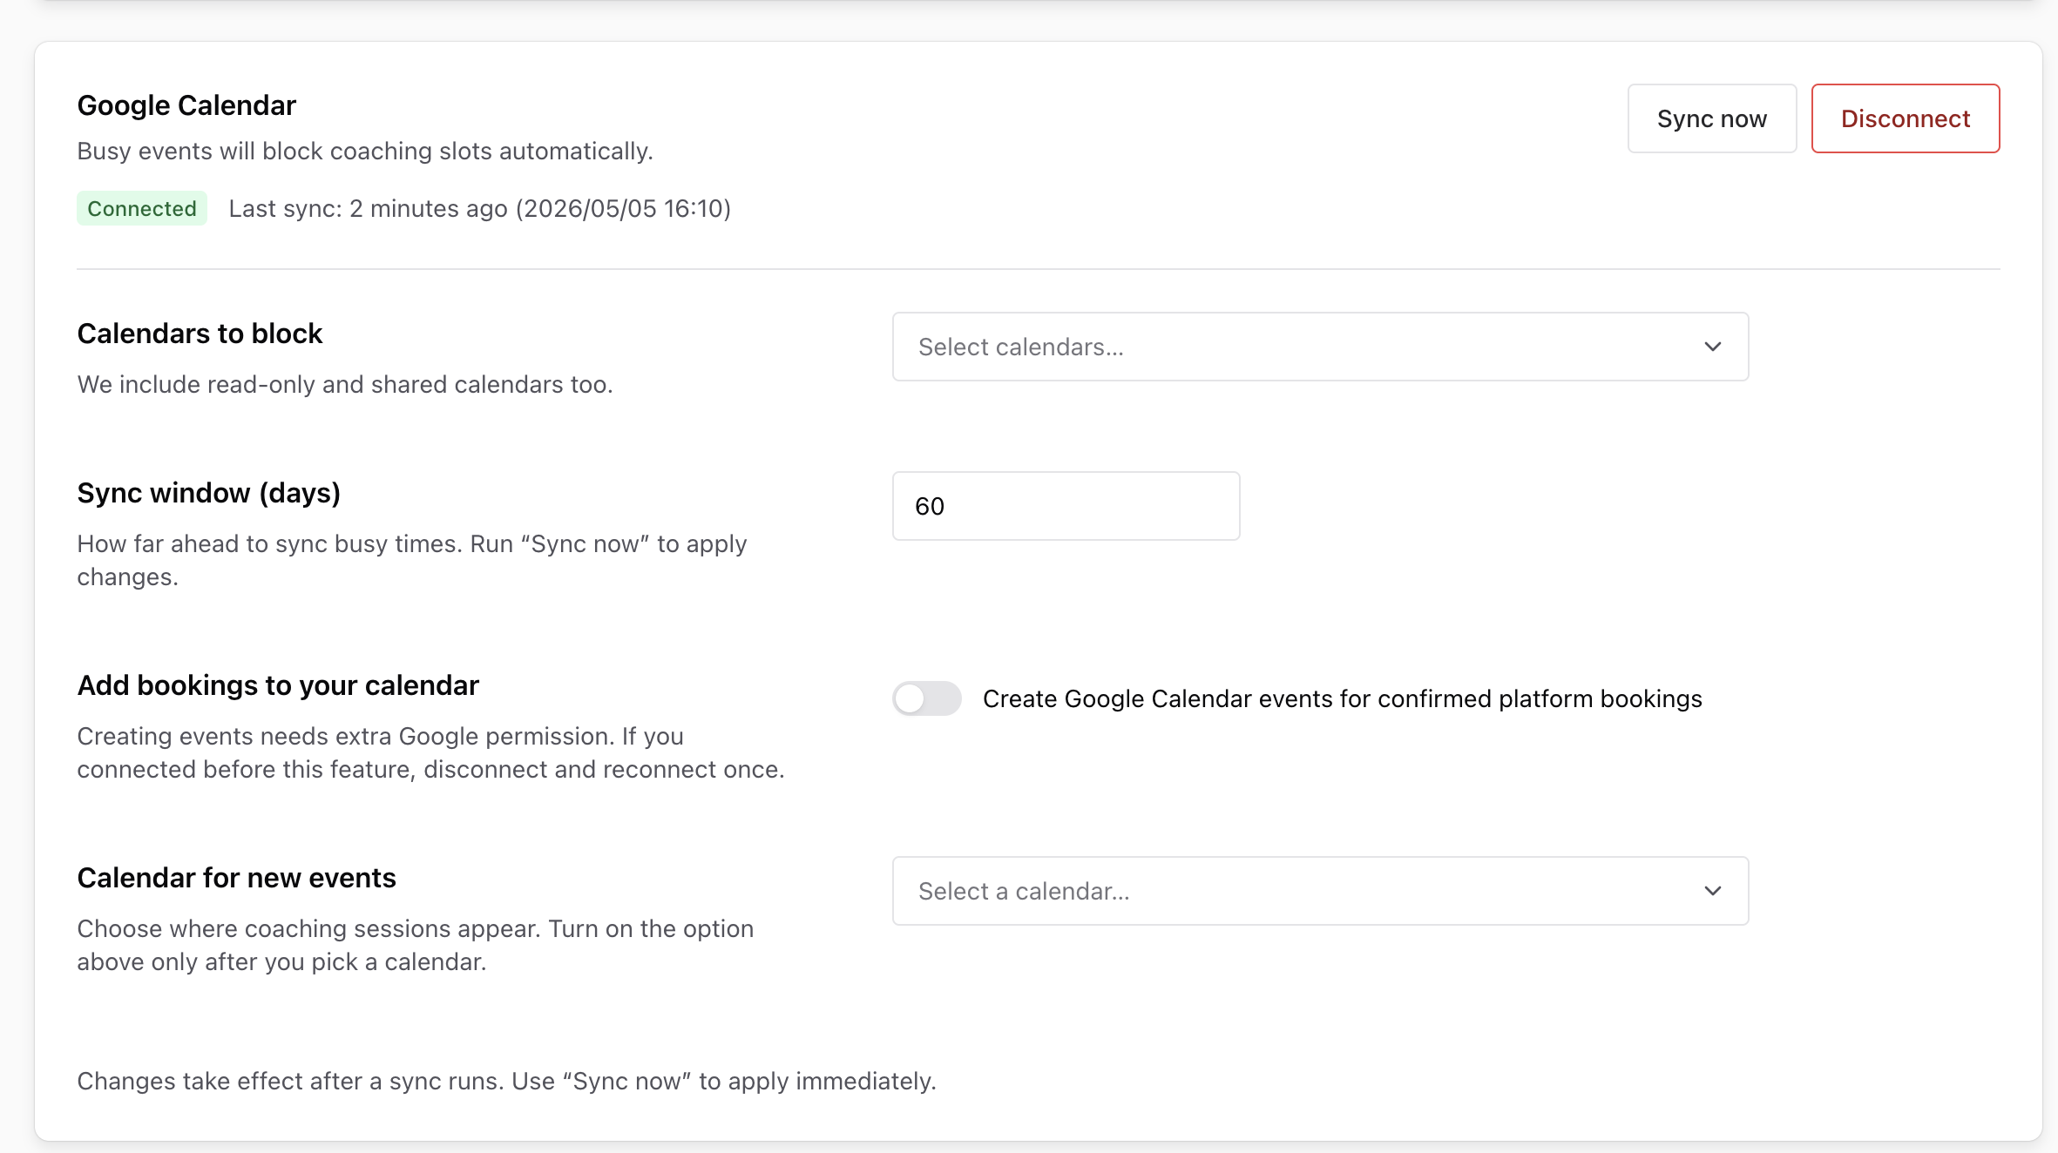Screen dimensions: 2058x1153
Task: Toggle Create Google Calendar events switch
Action: coord(926,698)
